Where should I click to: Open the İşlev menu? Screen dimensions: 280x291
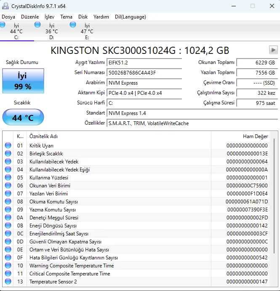coord(50,17)
